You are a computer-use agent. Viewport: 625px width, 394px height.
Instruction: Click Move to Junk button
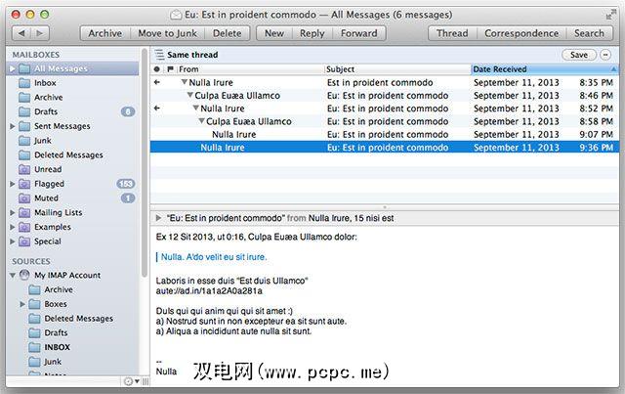[167, 33]
